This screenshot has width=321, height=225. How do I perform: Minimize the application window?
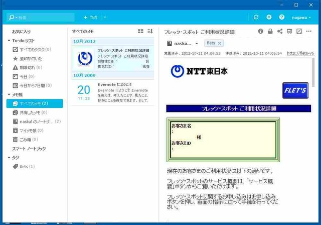tap(282, 5)
